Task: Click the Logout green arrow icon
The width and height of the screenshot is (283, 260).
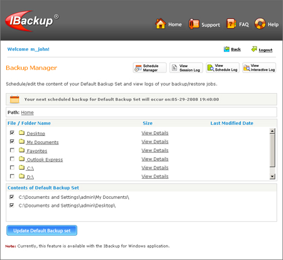Action: click(x=254, y=49)
